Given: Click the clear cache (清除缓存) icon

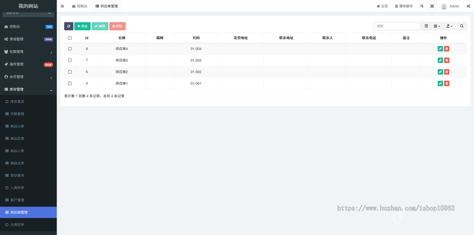Looking at the screenshot, I should [404, 6].
